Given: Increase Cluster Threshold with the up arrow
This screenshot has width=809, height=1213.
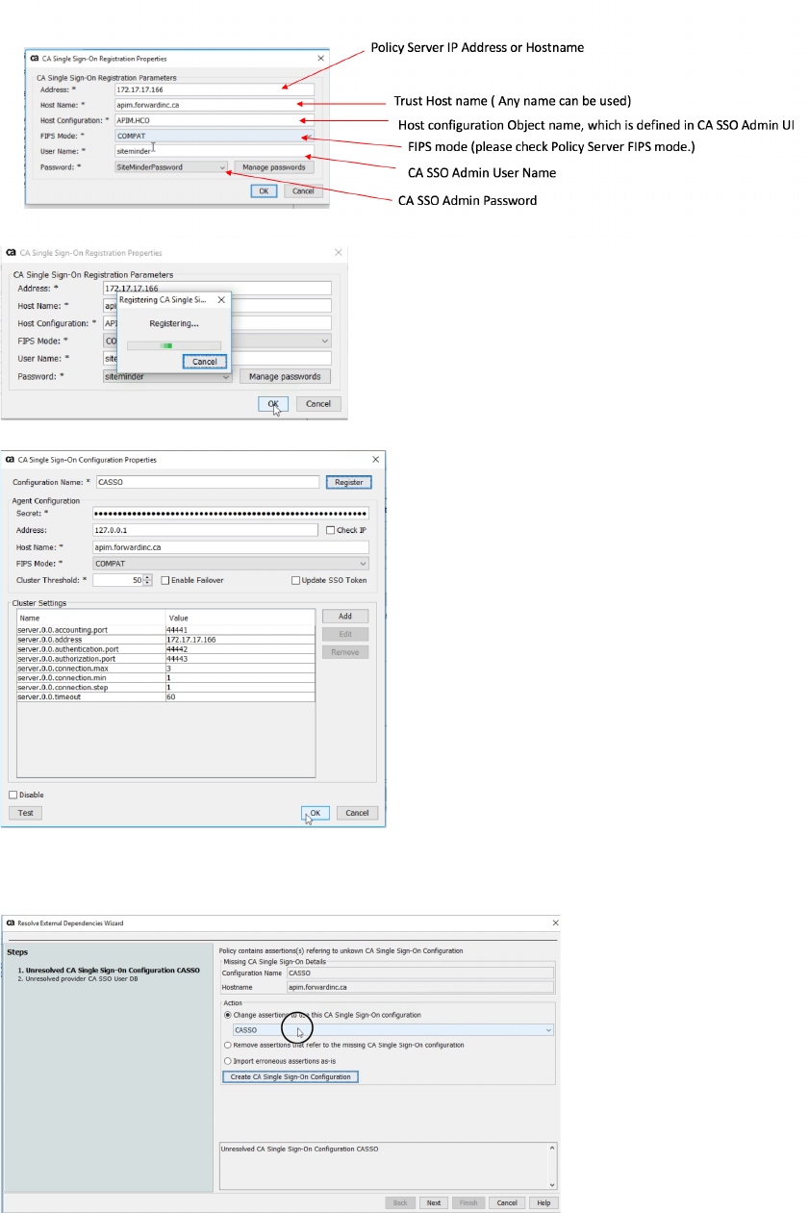Looking at the screenshot, I should coord(147,577).
